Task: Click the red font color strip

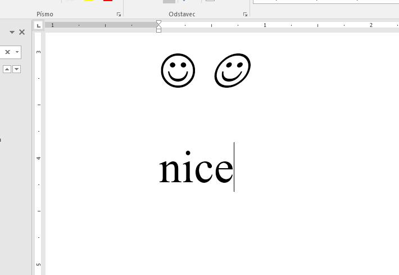Action: tap(108, 1)
